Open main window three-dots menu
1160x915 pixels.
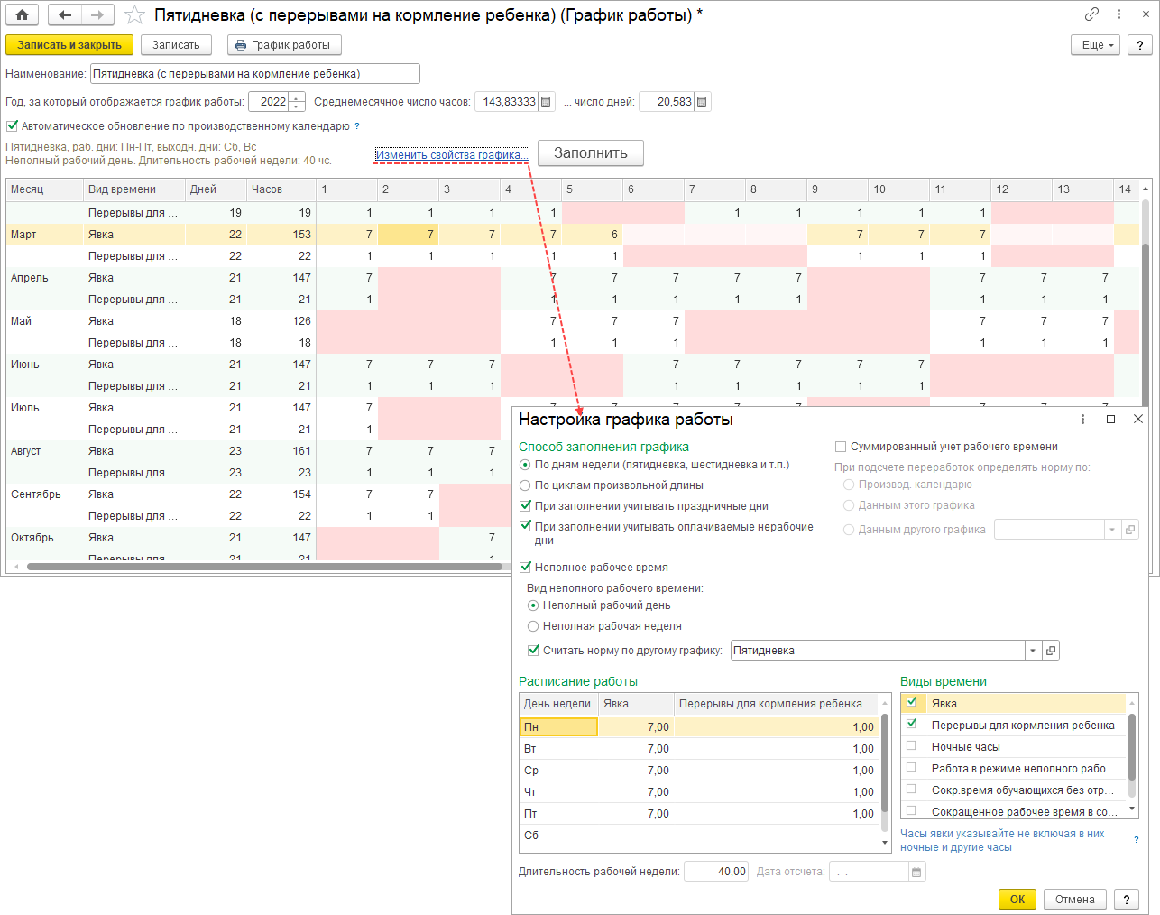pyautogui.click(x=1119, y=14)
